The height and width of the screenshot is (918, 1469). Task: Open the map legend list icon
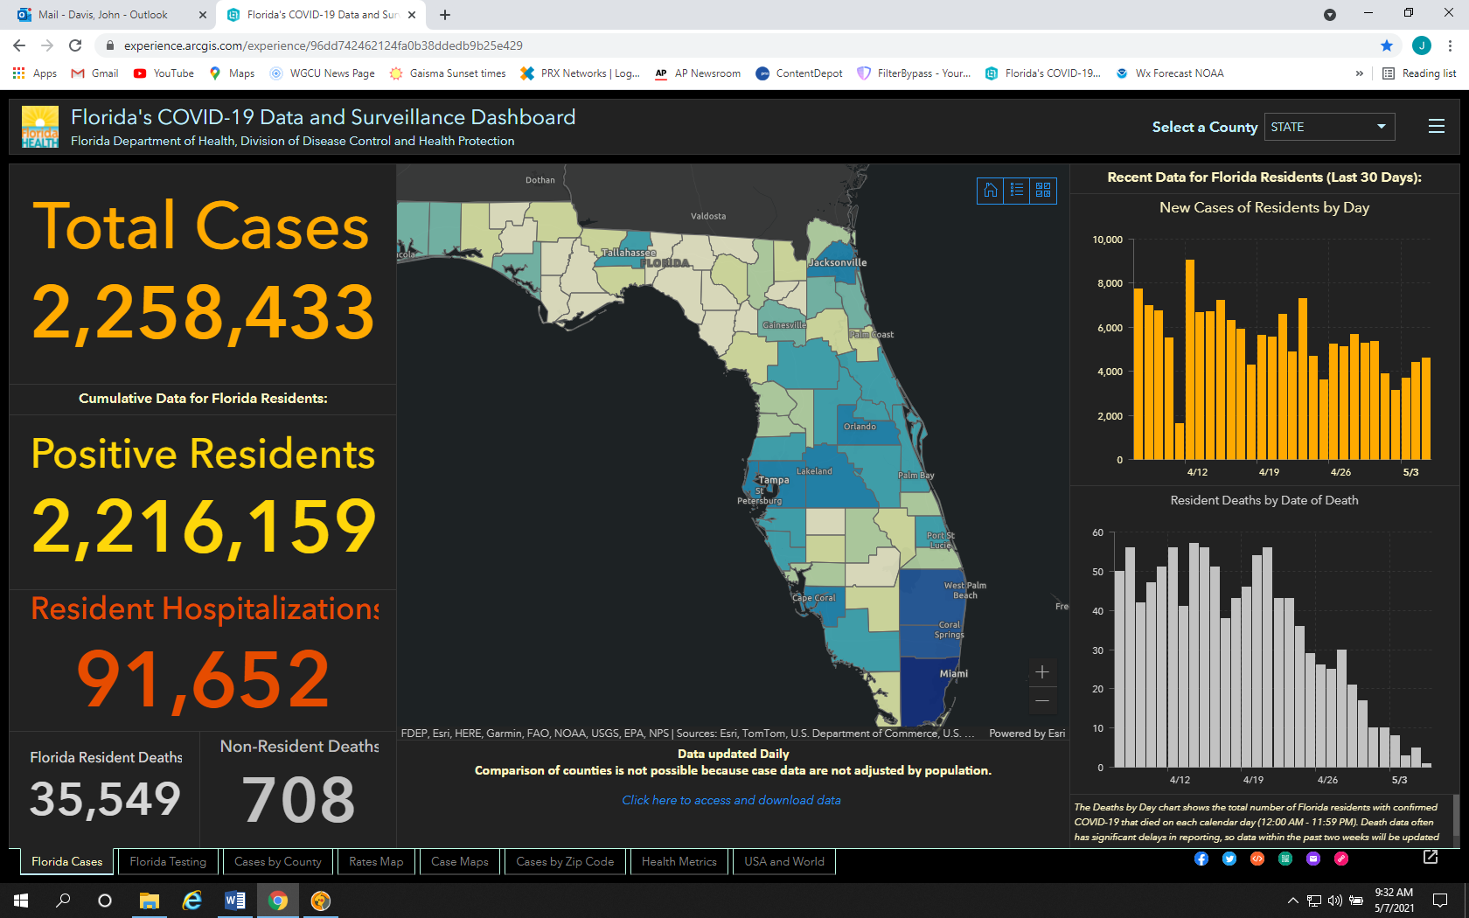point(1017,191)
